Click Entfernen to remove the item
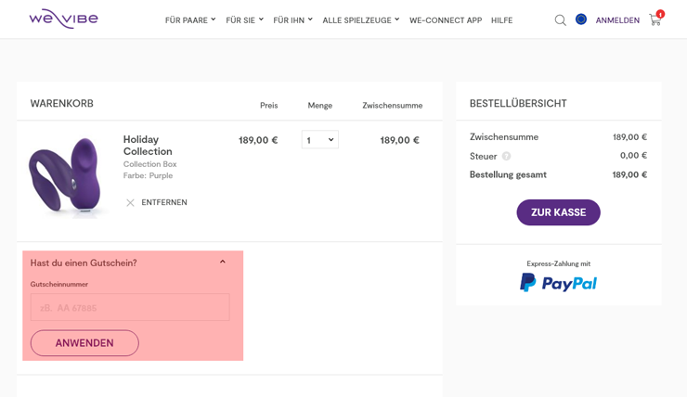The height and width of the screenshot is (397, 687). pyautogui.click(x=164, y=202)
